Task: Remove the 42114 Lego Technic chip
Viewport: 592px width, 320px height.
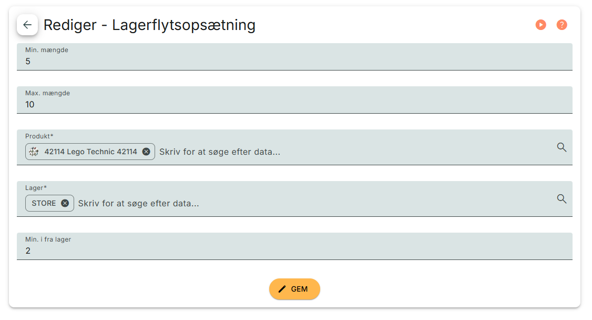Action: coord(146,152)
